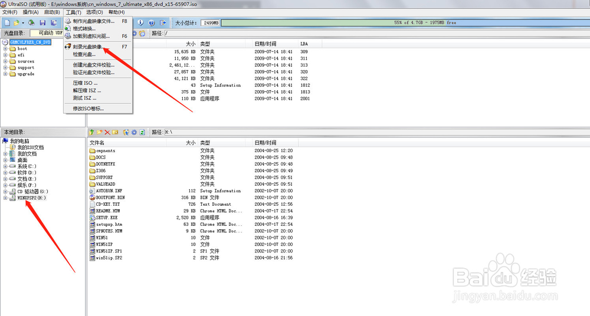Expand the 系统(C:) drive node
Viewport: 590px width, 316px height.
tap(5, 166)
